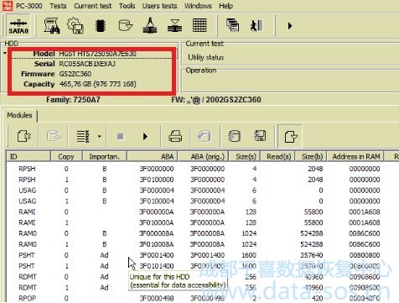
Task: Sort by the ID column header
Action: [x=28, y=157]
